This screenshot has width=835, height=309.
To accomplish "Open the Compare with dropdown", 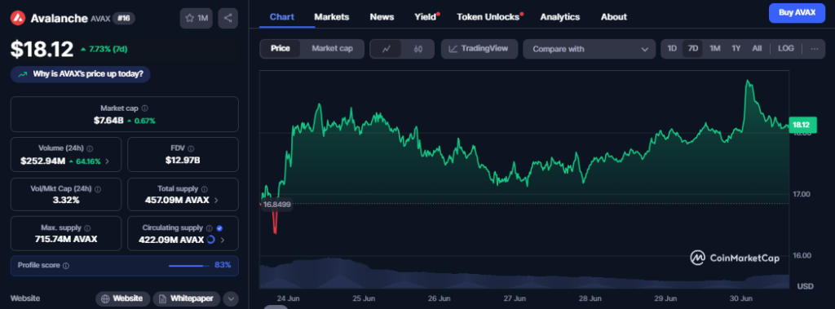I will [589, 49].
